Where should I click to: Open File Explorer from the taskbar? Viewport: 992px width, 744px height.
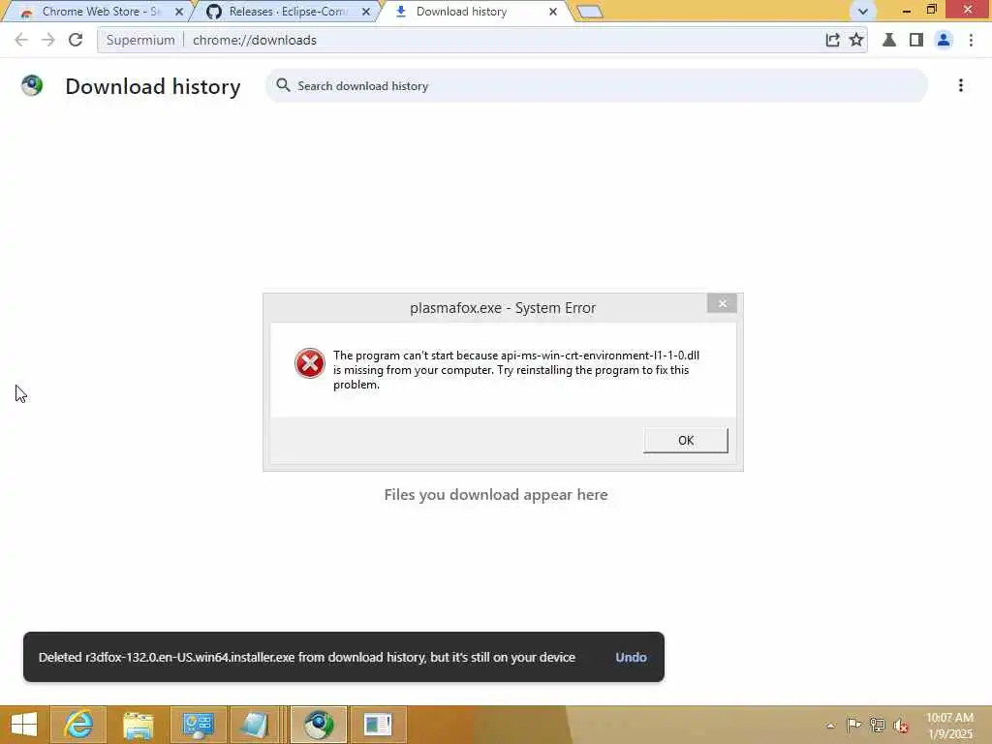[138, 725]
